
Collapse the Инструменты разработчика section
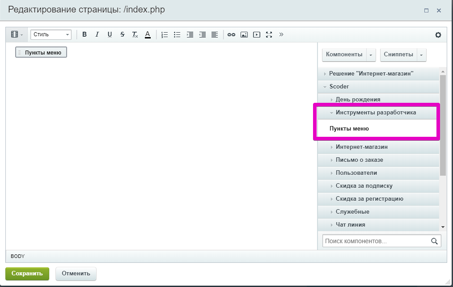coord(376,113)
